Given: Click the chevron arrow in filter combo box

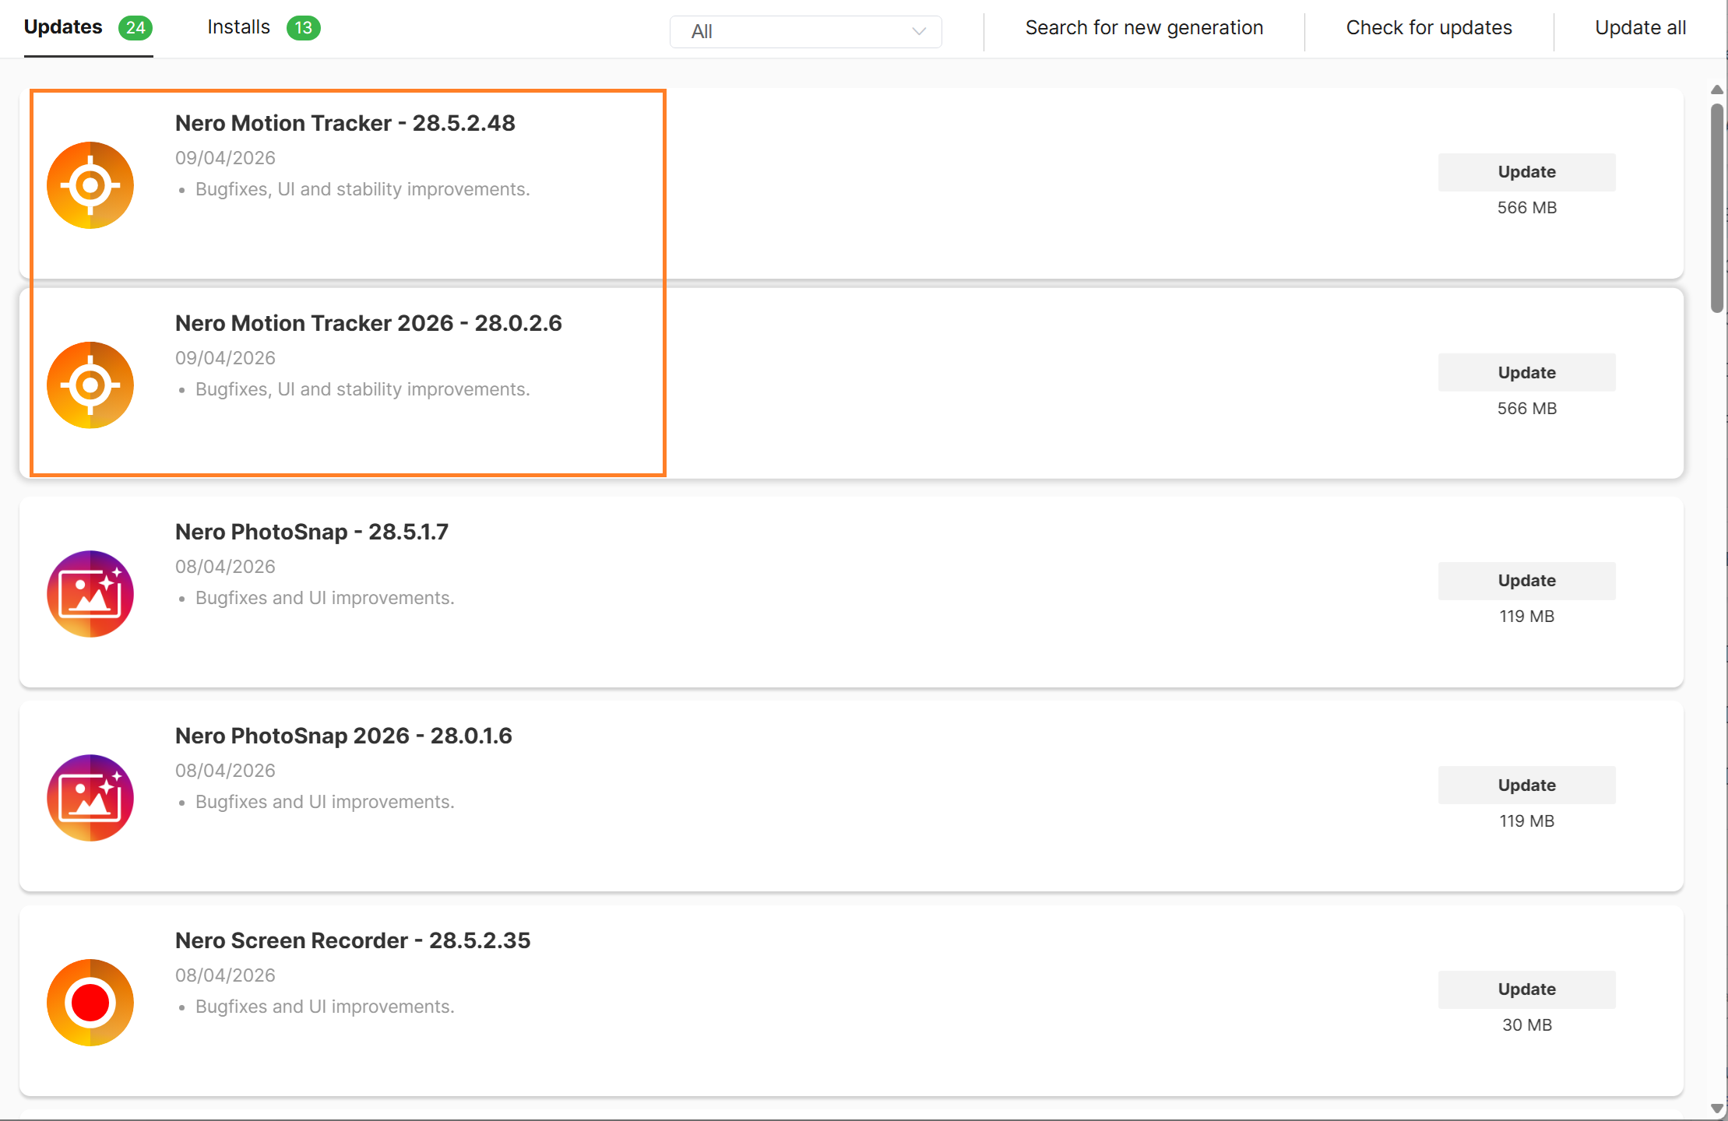Looking at the screenshot, I should (x=919, y=32).
